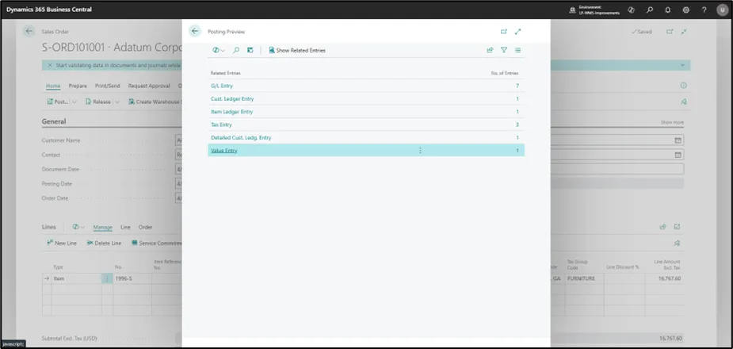Dismiss the validating data notification
This screenshot has height=349, width=733.
tap(50, 66)
